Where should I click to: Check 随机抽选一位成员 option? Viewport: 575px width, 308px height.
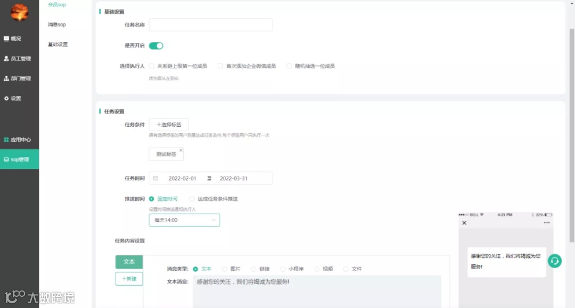(289, 66)
